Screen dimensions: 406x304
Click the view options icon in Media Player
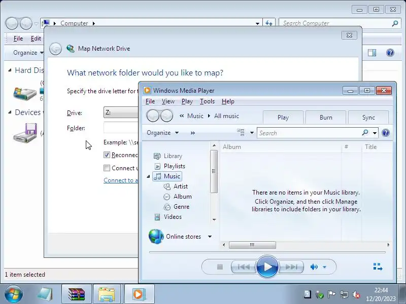(x=241, y=132)
